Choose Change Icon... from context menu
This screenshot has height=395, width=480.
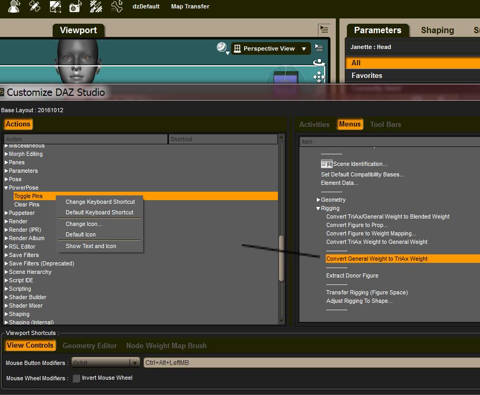(x=84, y=224)
